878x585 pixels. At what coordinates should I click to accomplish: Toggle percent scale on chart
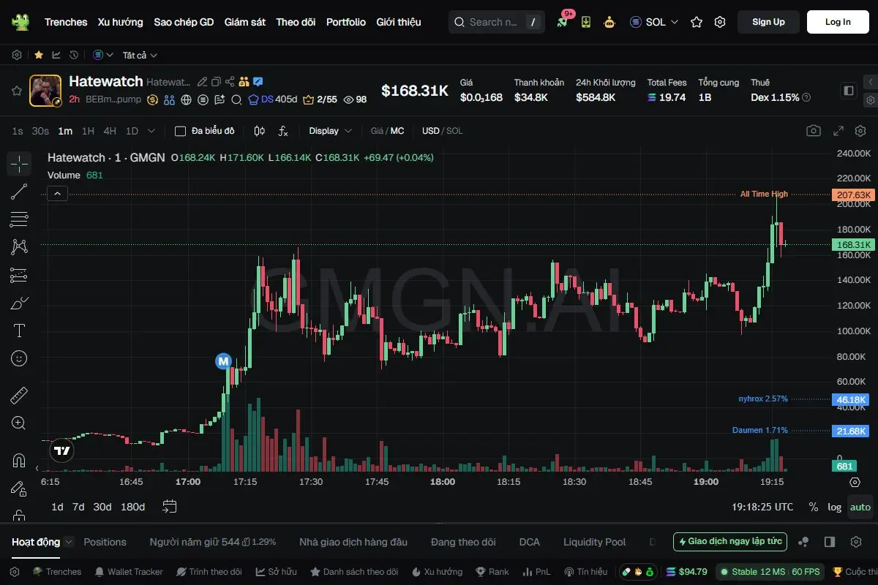click(x=813, y=507)
